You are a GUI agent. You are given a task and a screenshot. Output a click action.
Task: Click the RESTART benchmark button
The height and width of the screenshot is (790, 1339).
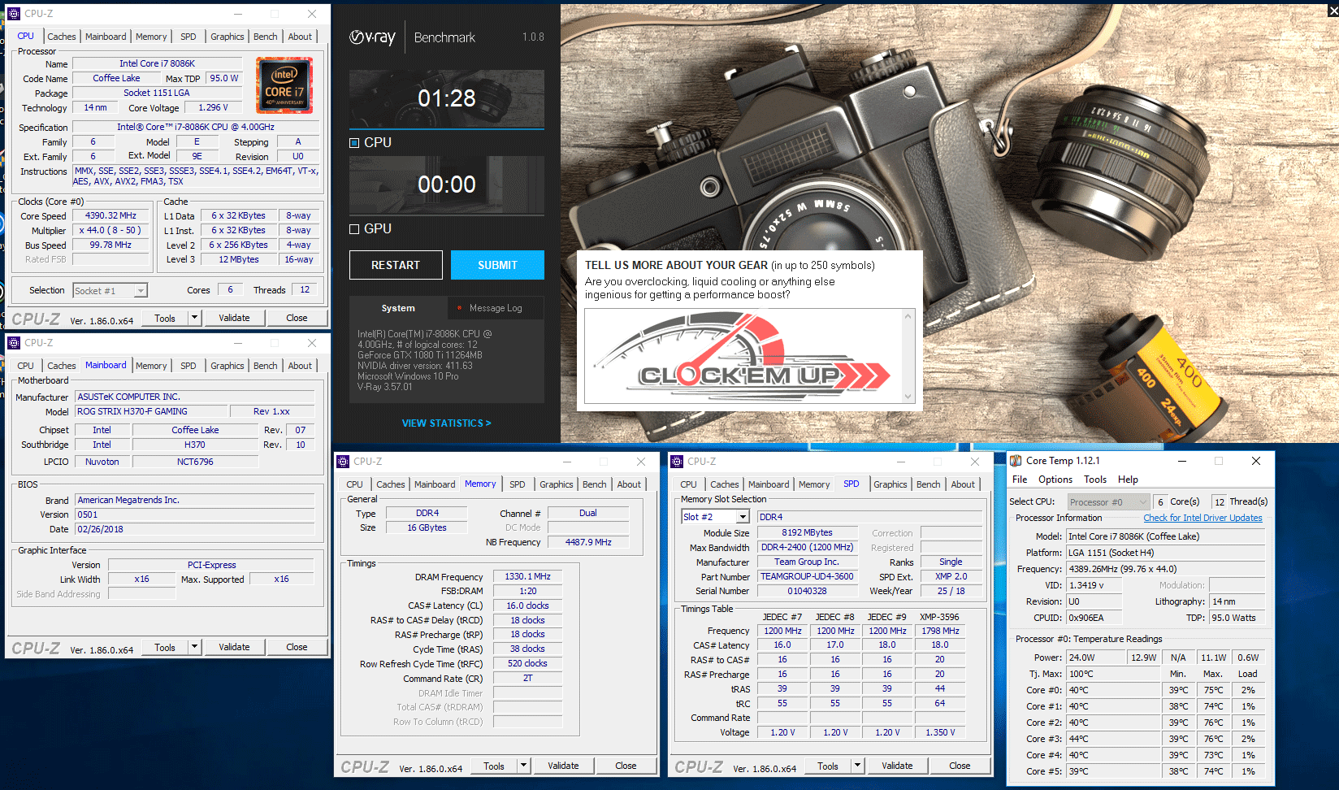[x=396, y=265]
